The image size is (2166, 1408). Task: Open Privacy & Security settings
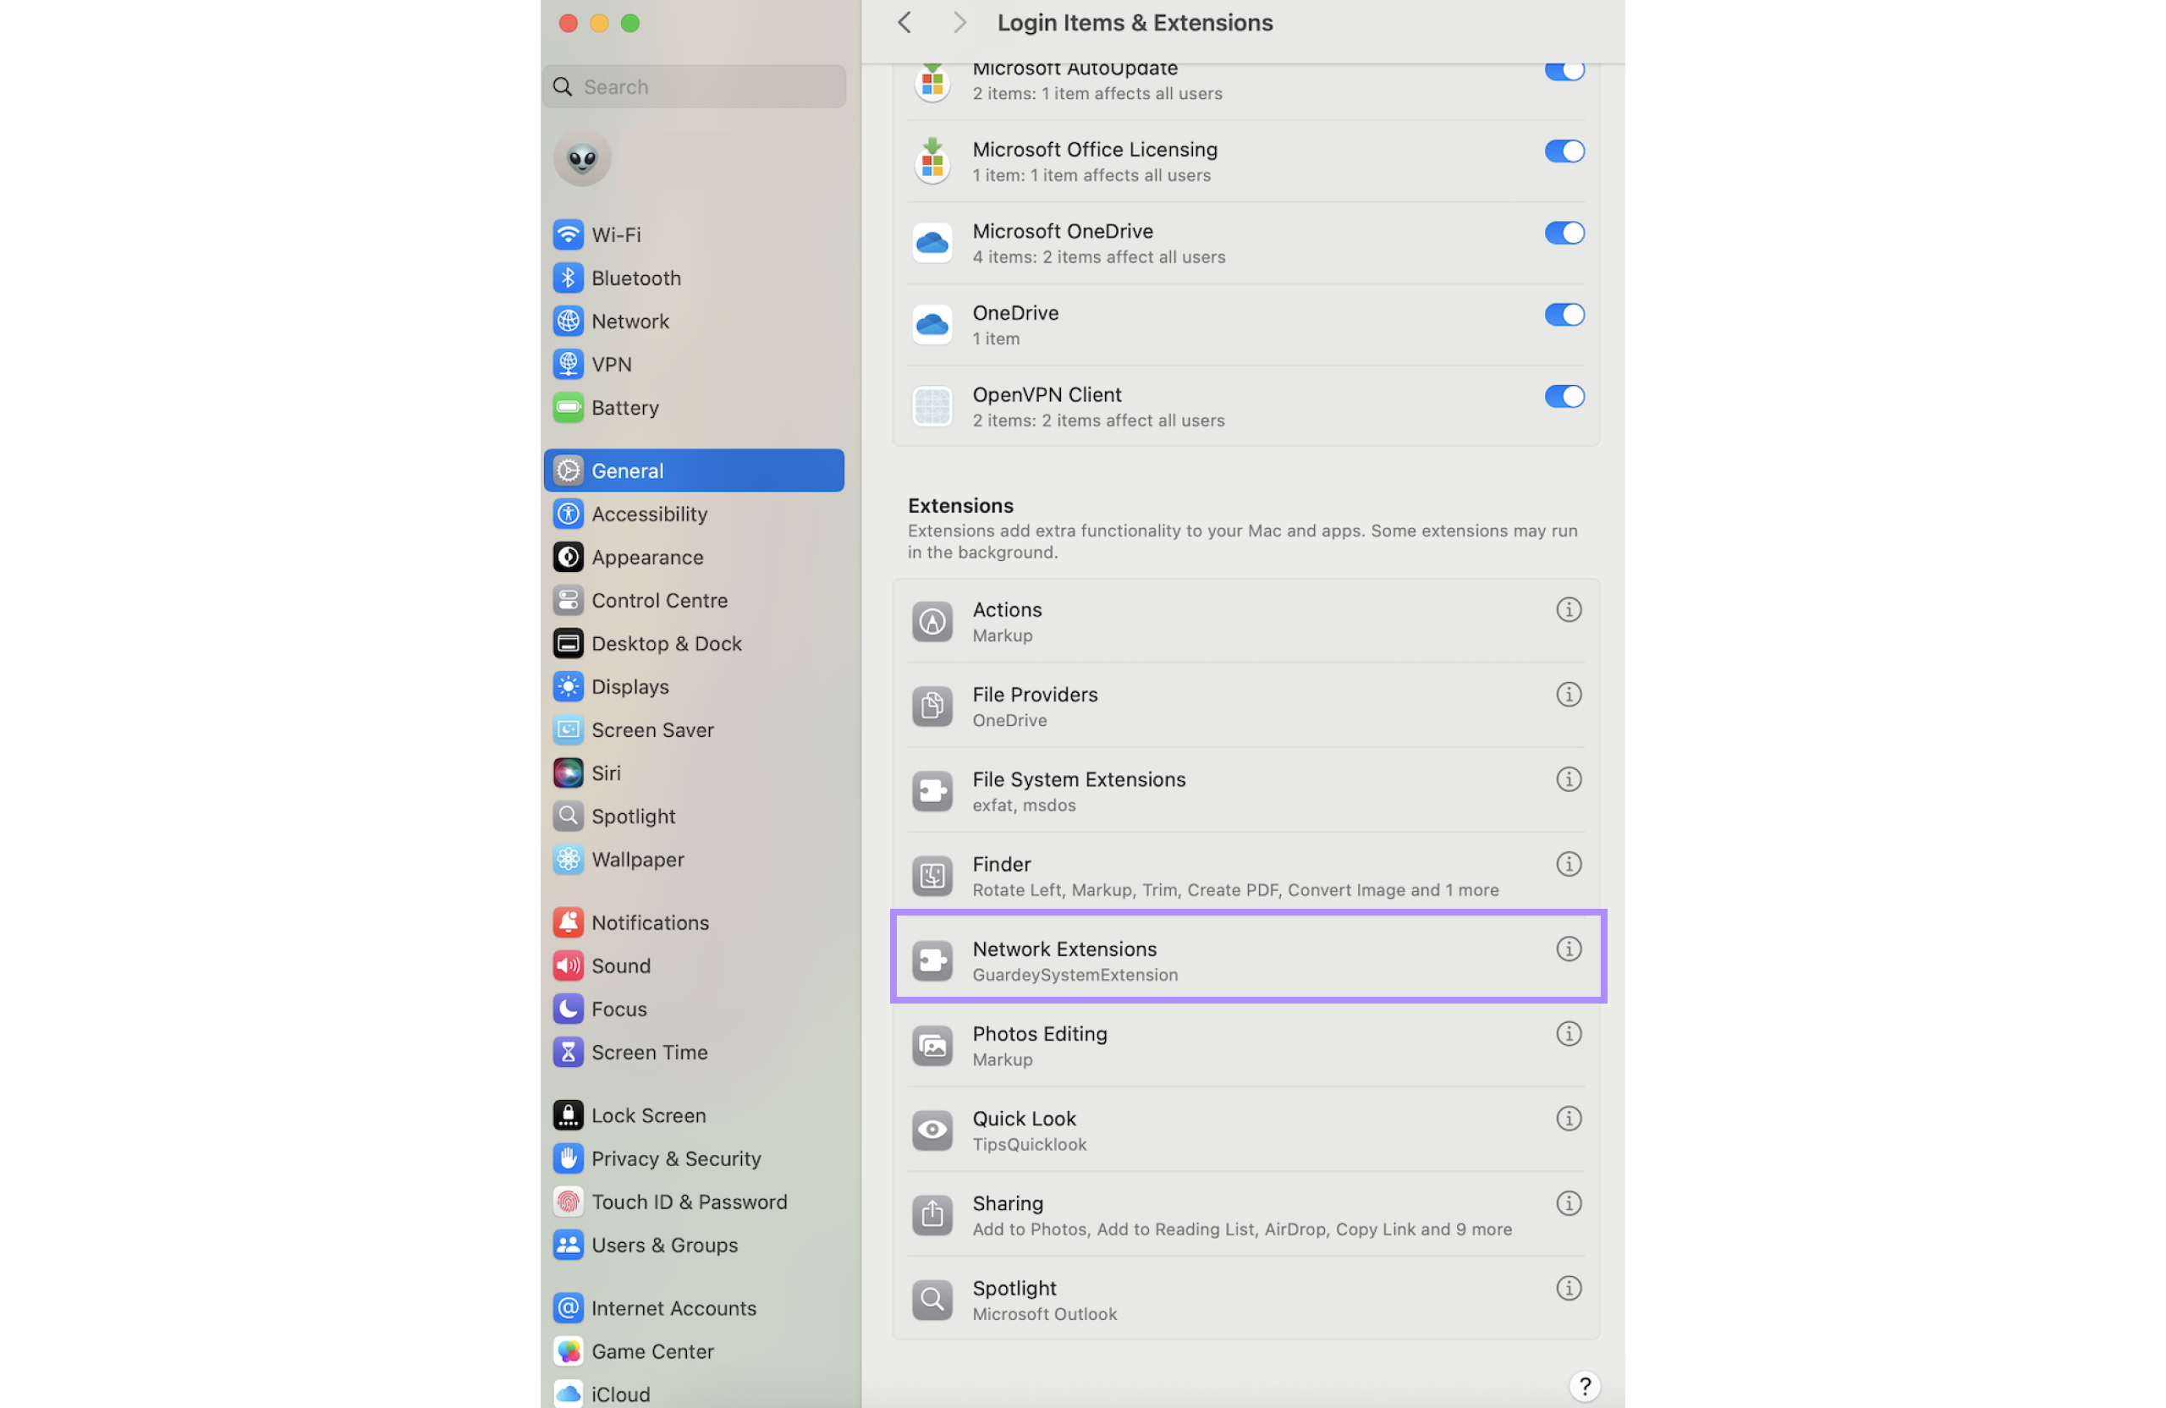pyautogui.click(x=694, y=1158)
